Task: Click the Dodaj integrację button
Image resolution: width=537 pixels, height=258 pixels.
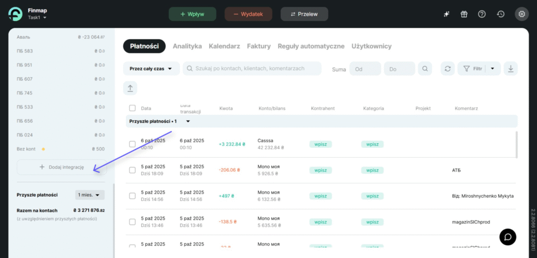Action: [62, 167]
